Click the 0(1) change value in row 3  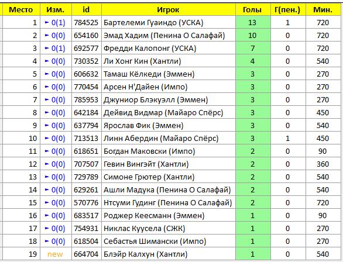[58, 49]
